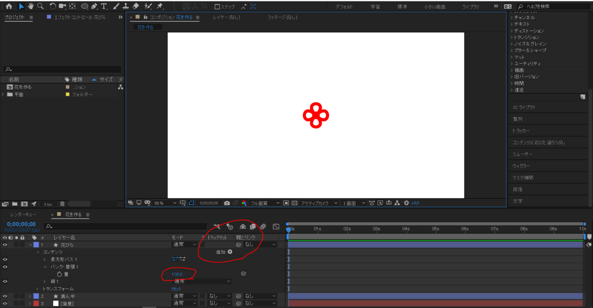Select the Eraser tool
Image resolution: width=593 pixels, height=308 pixels.
pyautogui.click(x=136, y=6)
